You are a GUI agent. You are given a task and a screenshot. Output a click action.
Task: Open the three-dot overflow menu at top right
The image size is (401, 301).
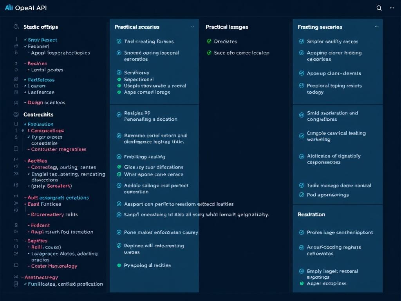click(392, 7)
